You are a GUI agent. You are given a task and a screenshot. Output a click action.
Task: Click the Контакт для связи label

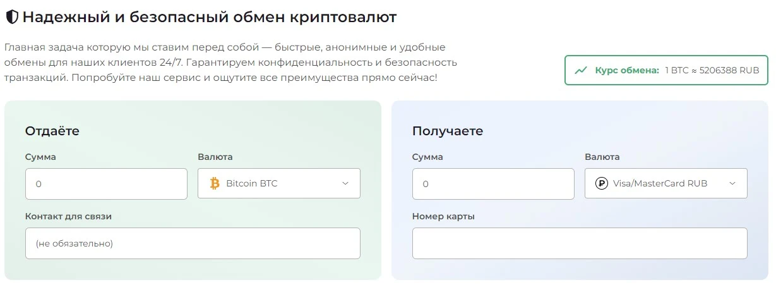click(68, 216)
